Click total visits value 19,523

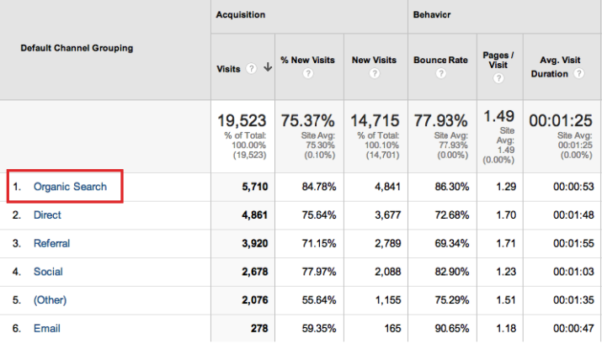242,121
